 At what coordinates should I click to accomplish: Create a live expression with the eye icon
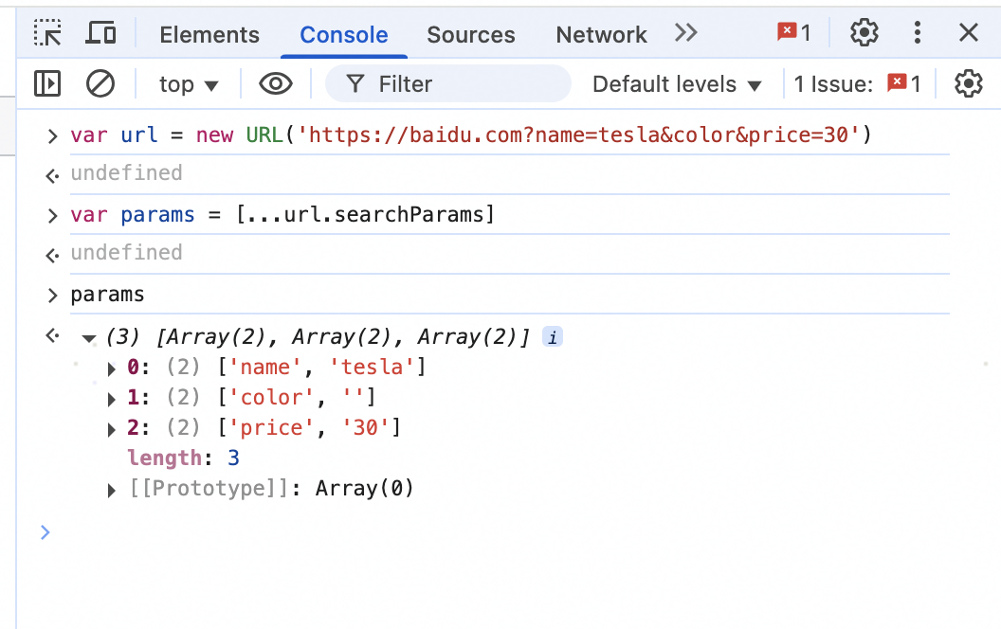click(276, 83)
